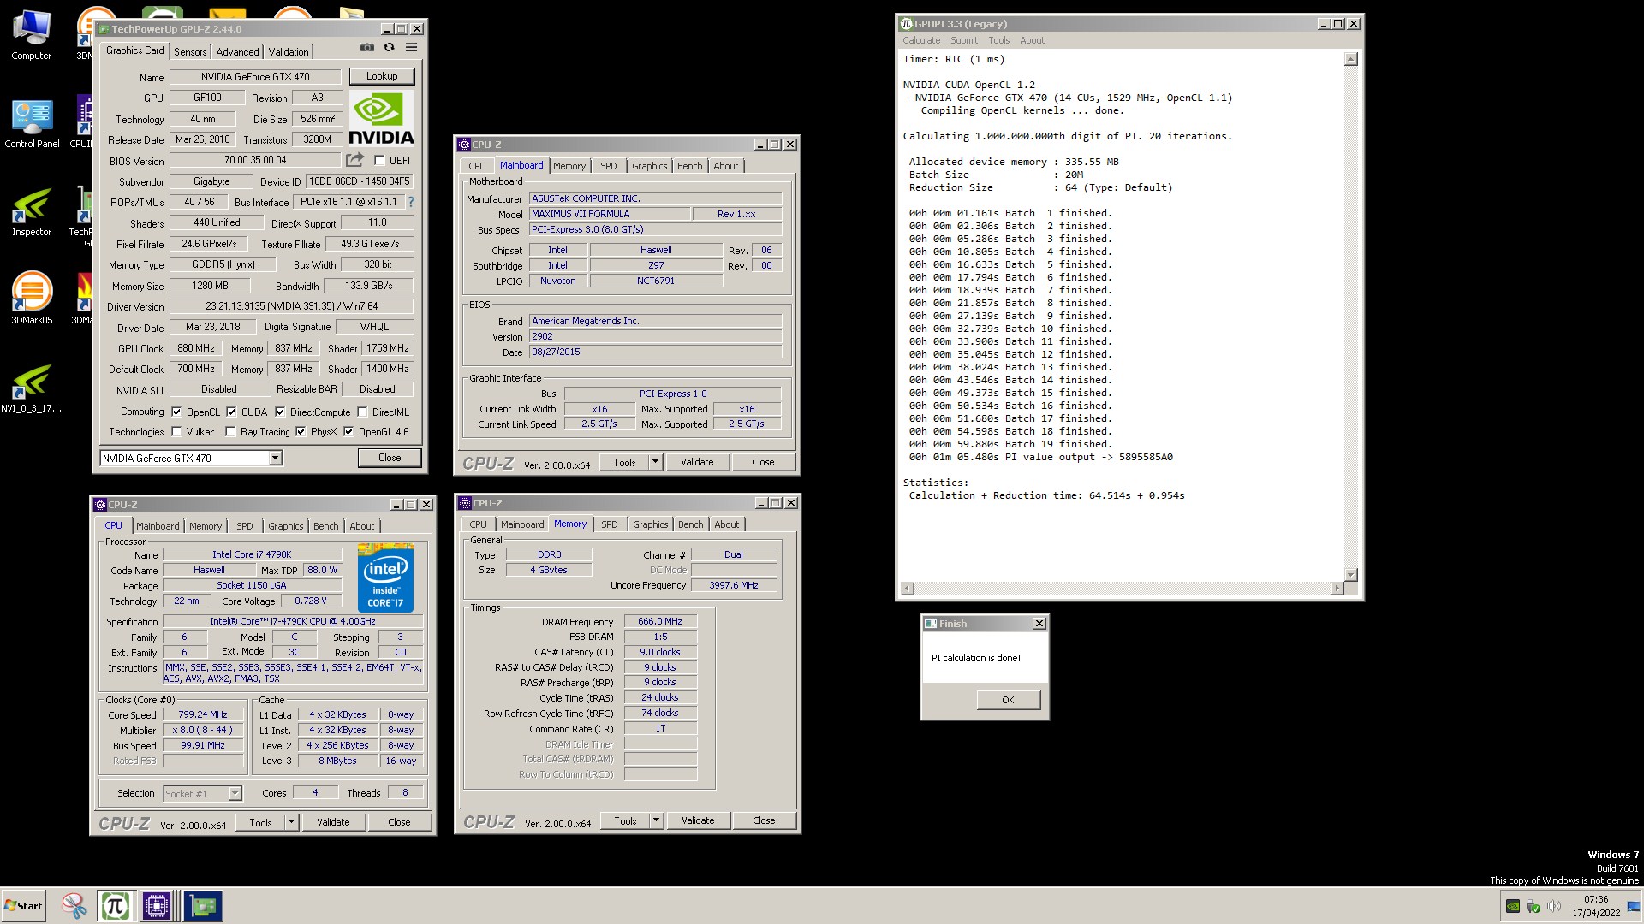Select the NVI_0_3_17 desktop icon
1644x924 pixels.
pyautogui.click(x=32, y=388)
